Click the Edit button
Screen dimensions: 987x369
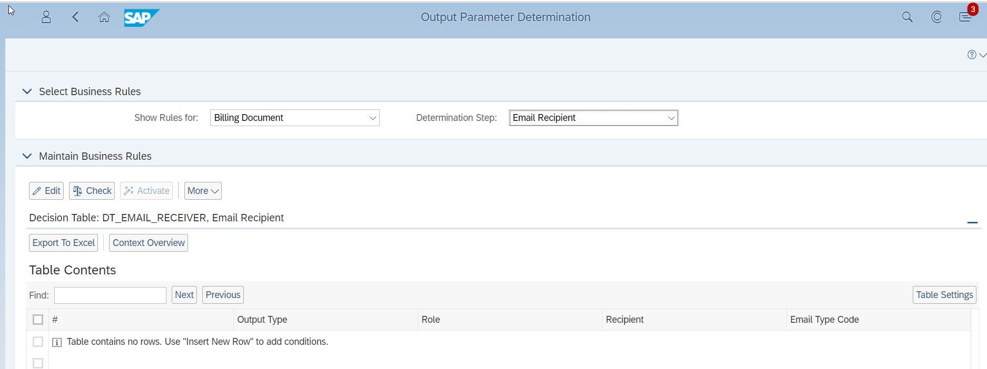(46, 191)
